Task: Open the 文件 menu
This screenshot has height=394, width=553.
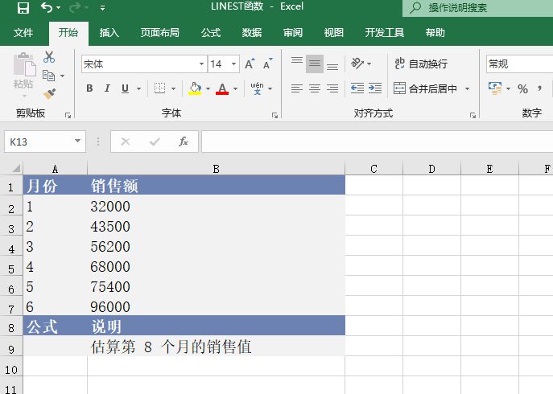Action: tap(23, 33)
